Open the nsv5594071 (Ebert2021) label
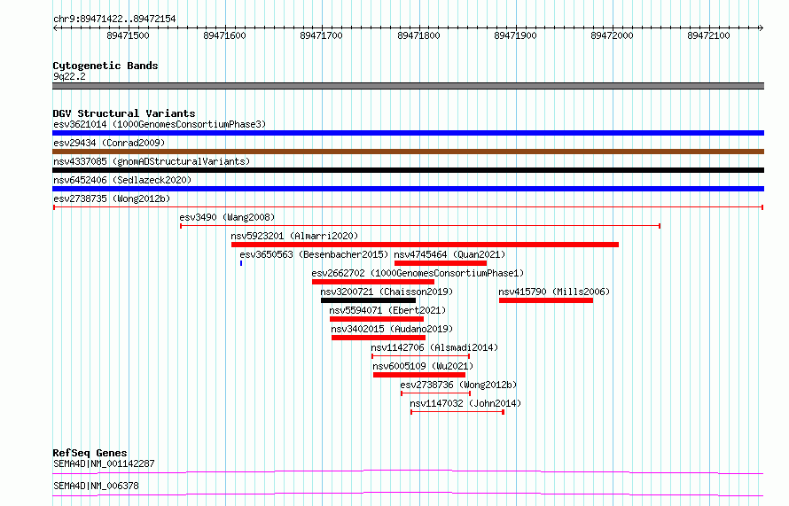The image size is (789, 506). coord(387,310)
